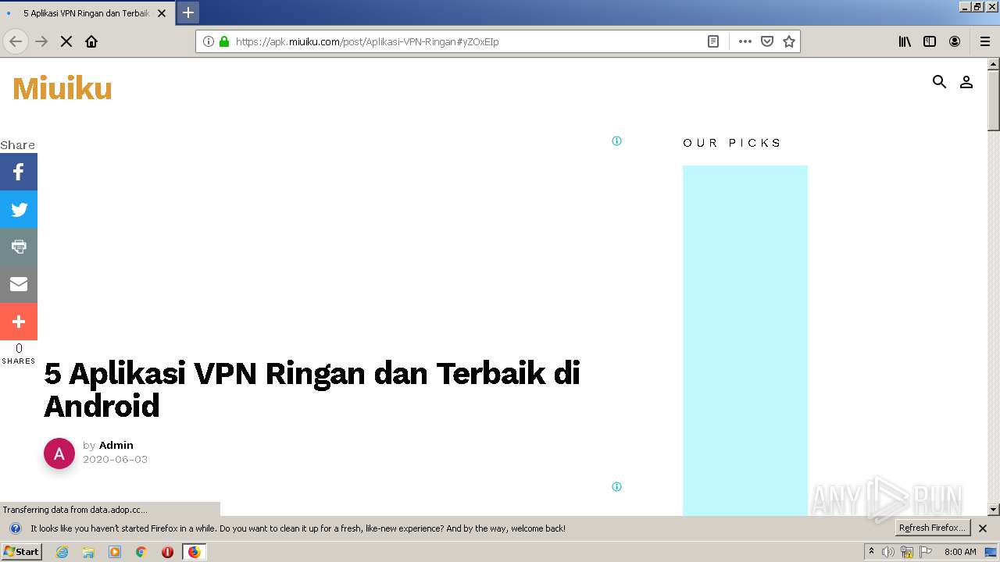Share the article by email
The height and width of the screenshot is (562, 1000).
19,284
